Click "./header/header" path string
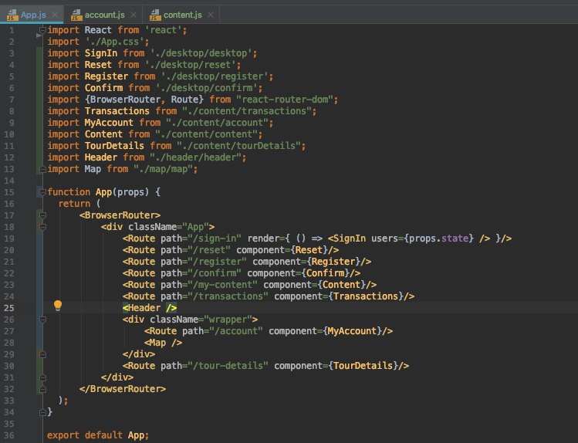The width and height of the screenshot is (578, 443). [x=196, y=157]
